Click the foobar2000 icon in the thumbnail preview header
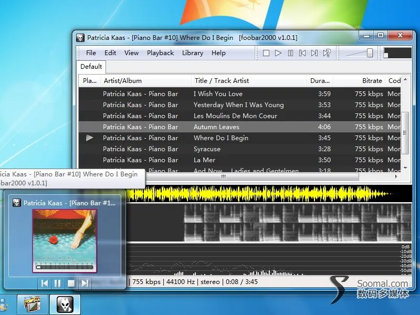420x315 pixels. (17, 203)
